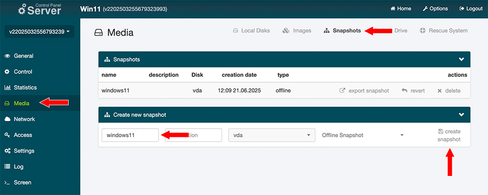This screenshot has width=488, height=195.
Task: Switch to the Rescue System tab
Action: [444, 31]
